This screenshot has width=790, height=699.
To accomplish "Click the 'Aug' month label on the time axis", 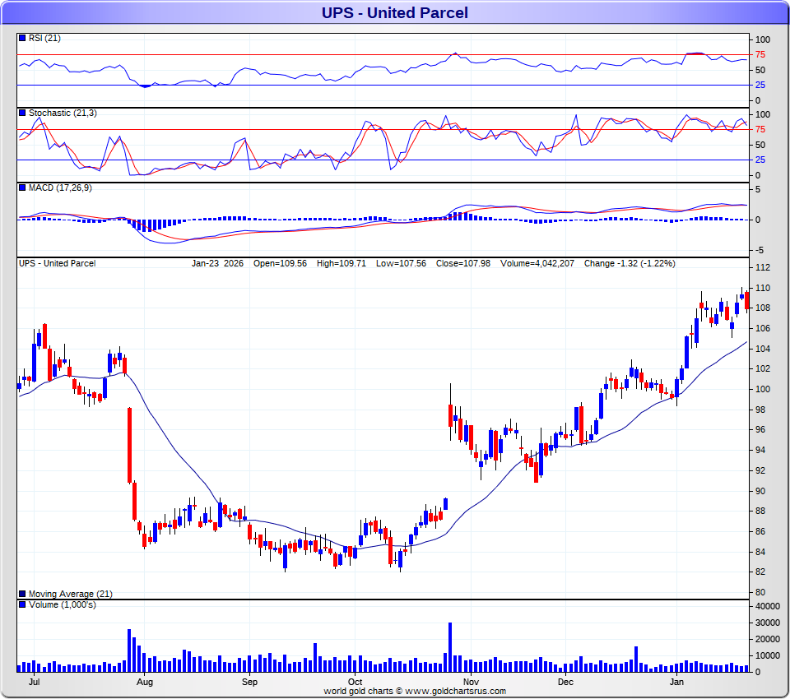I will tap(145, 682).
